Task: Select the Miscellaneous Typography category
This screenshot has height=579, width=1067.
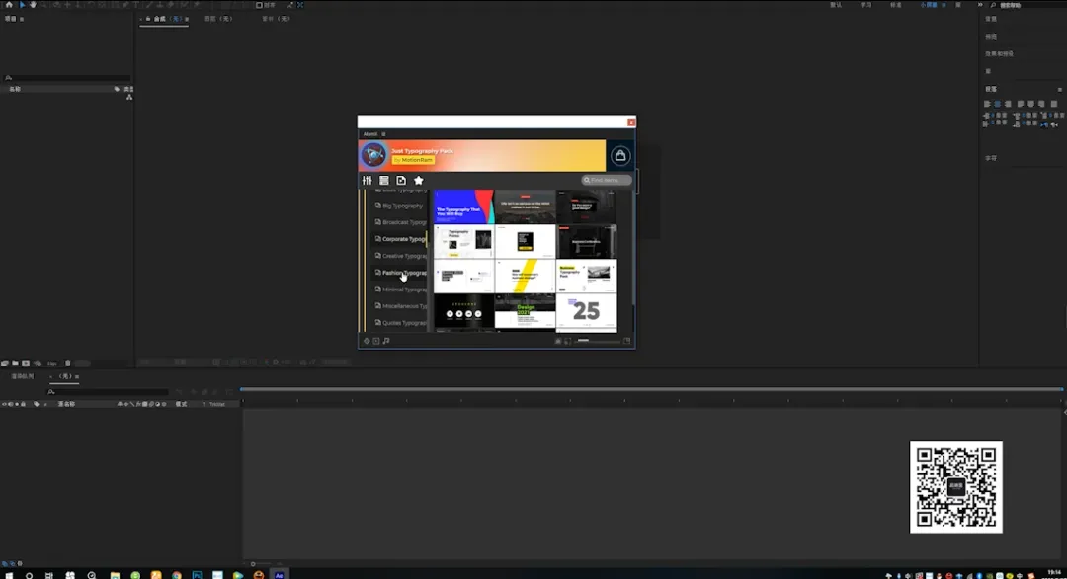Action: [x=400, y=306]
